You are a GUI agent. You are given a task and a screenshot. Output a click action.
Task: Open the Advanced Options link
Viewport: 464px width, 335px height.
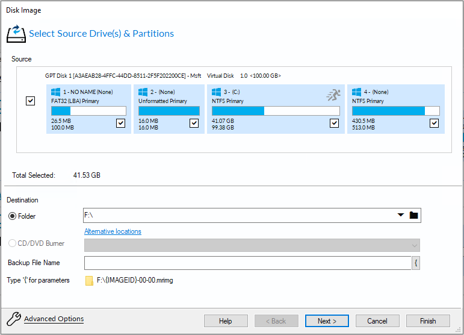54,319
